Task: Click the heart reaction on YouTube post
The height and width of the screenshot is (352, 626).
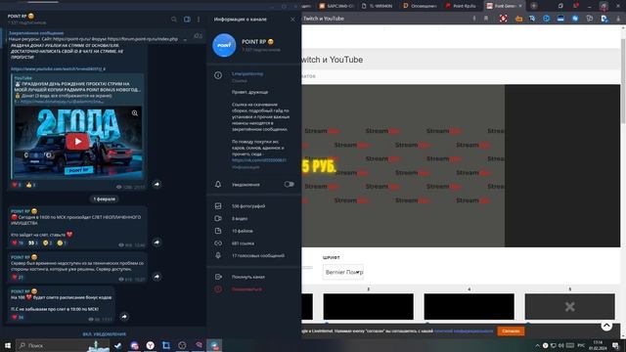Action: pos(17,185)
